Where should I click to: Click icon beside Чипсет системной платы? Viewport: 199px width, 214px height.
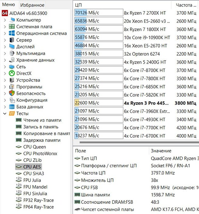tap(77, 209)
